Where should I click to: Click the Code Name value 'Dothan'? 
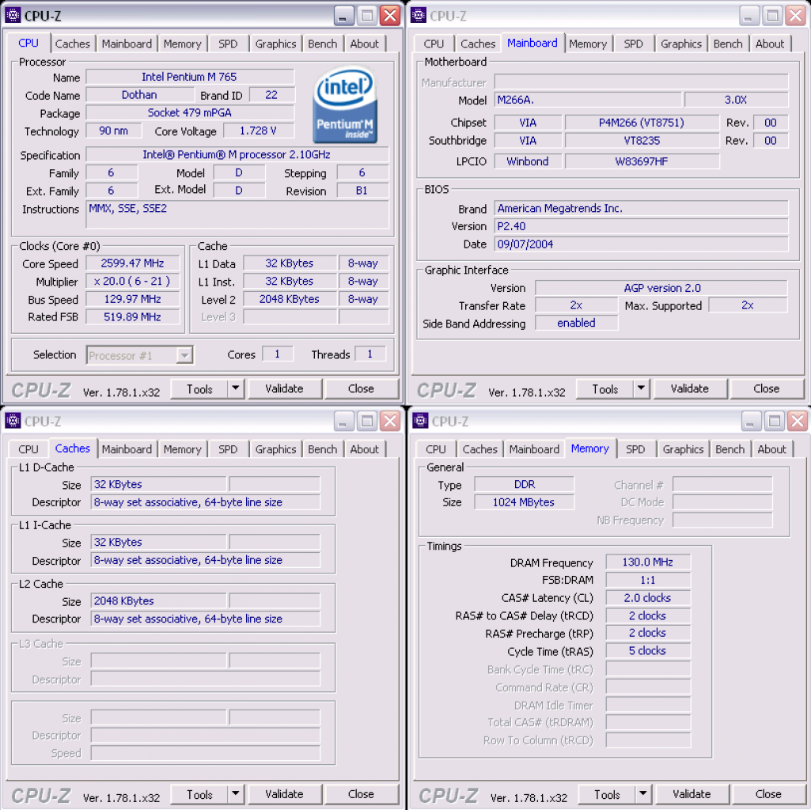[x=139, y=95]
